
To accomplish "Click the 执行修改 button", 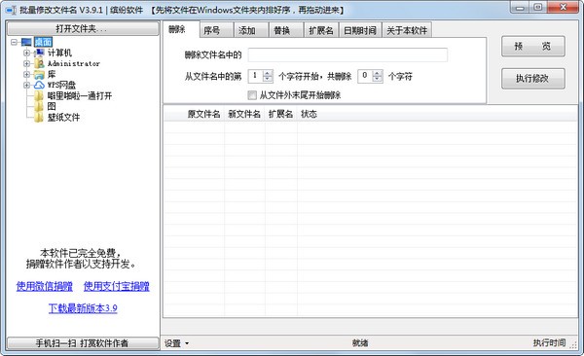I will pyautogui.click(x=533, y=79).
